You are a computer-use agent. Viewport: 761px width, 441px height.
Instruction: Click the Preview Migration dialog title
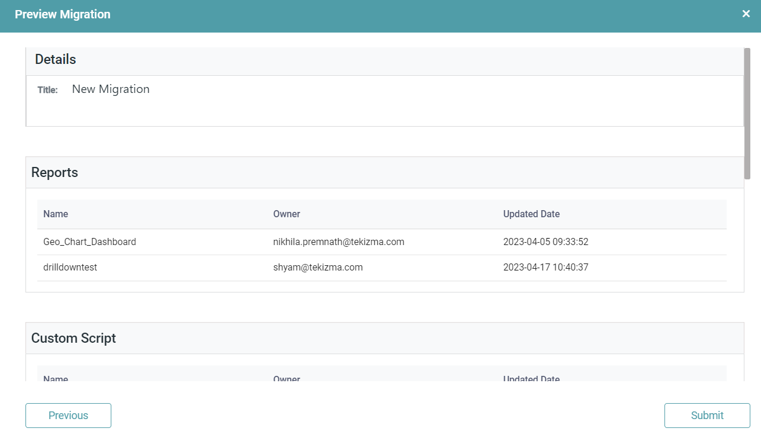coord(62,14)
